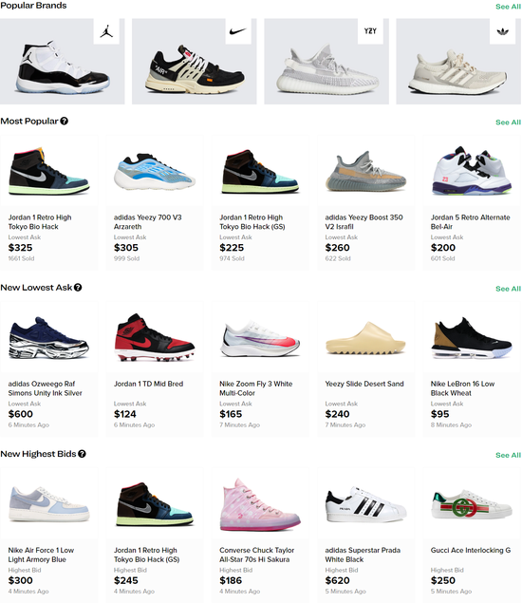Select Yeezy Slide Desert Sand product image
This screenshot has height=603, width=522.
coord(365,338)
